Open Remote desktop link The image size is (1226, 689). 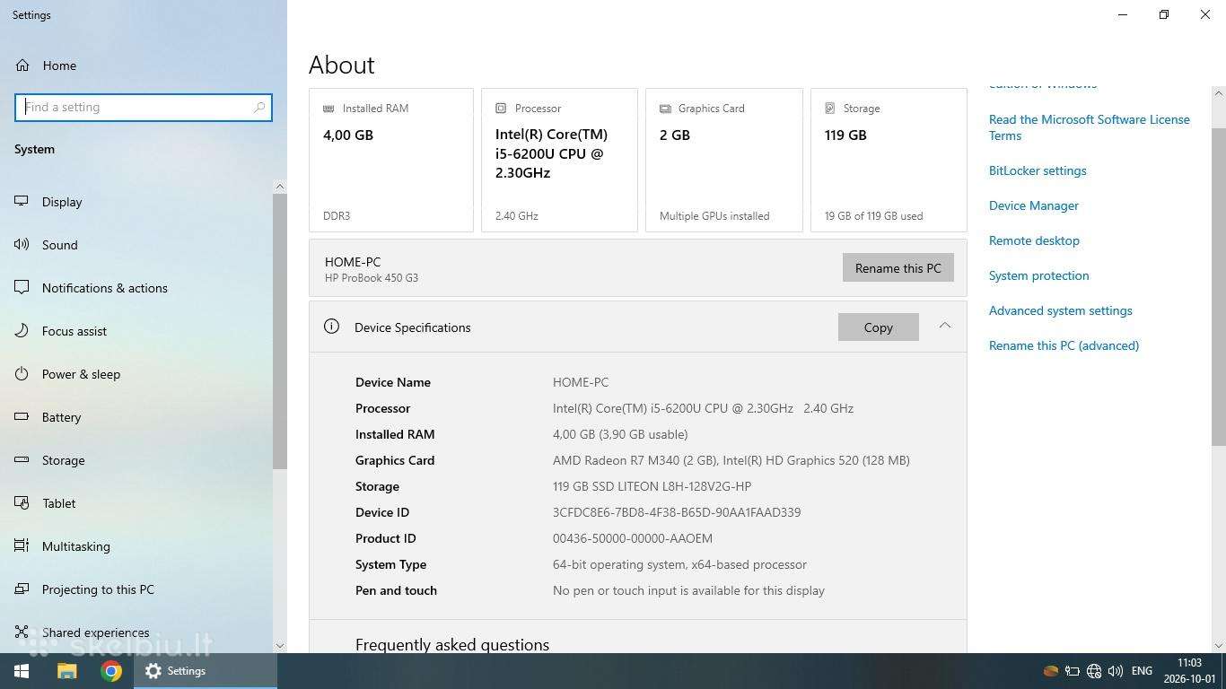pos(1034,240)
